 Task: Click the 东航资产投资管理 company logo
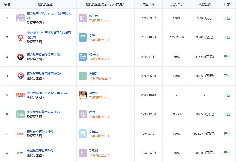[x=20, y=76]
